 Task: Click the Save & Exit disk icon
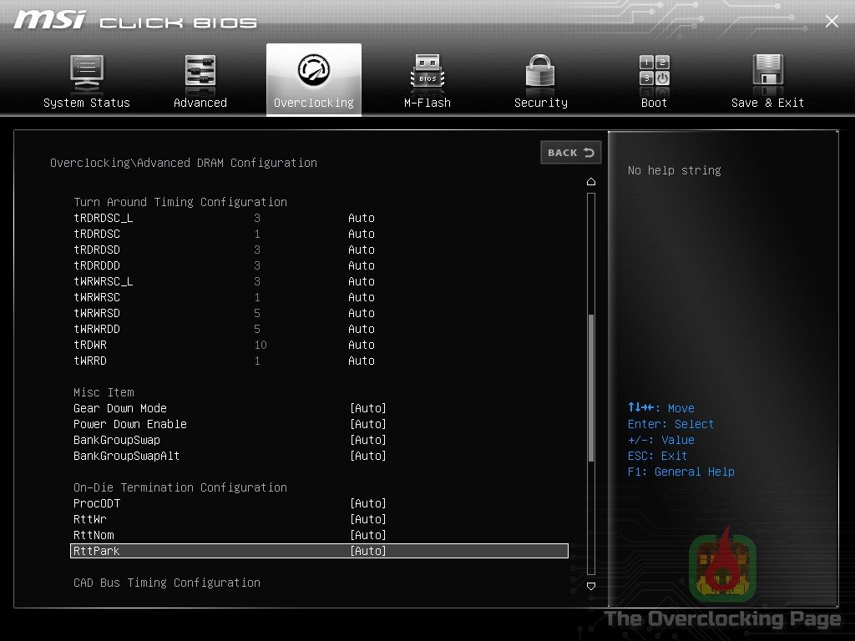point(766,73)
